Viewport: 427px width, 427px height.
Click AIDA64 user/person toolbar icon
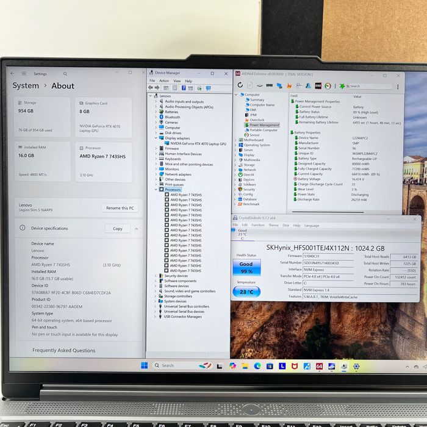click(308, 86)
